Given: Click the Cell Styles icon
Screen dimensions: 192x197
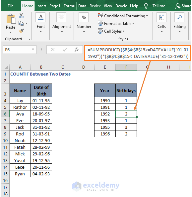Looking at the screenshot, I should [x=100, y=31].
